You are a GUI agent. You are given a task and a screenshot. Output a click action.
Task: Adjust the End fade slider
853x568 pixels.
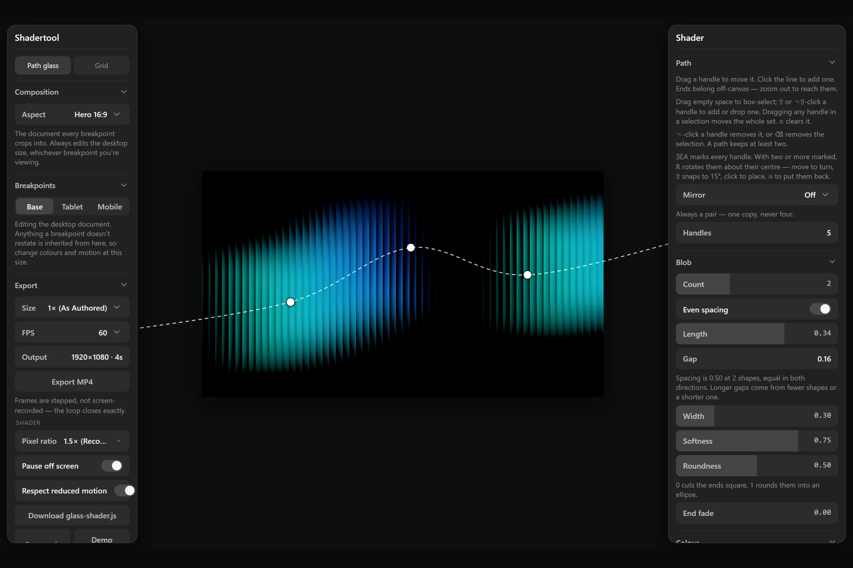[757, 513]
